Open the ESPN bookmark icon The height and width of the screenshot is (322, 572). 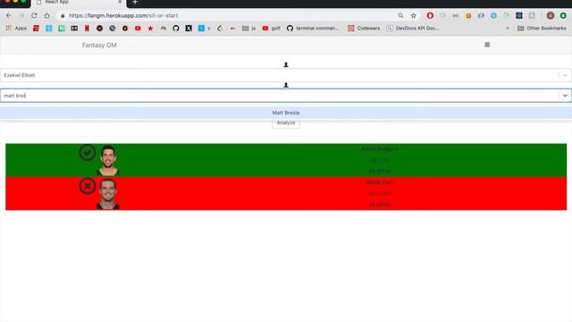coord(36,28)
